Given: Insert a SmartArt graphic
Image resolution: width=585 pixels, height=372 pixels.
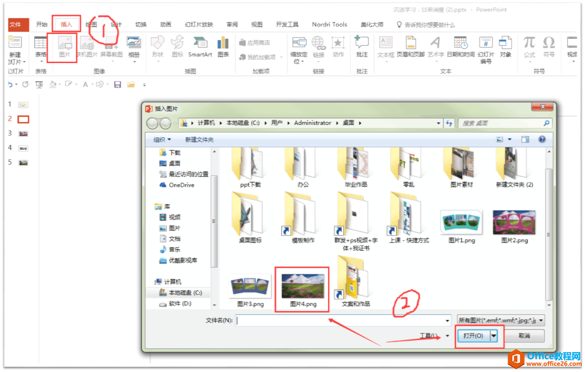Looking at the screenshot, I should point(200,47).
